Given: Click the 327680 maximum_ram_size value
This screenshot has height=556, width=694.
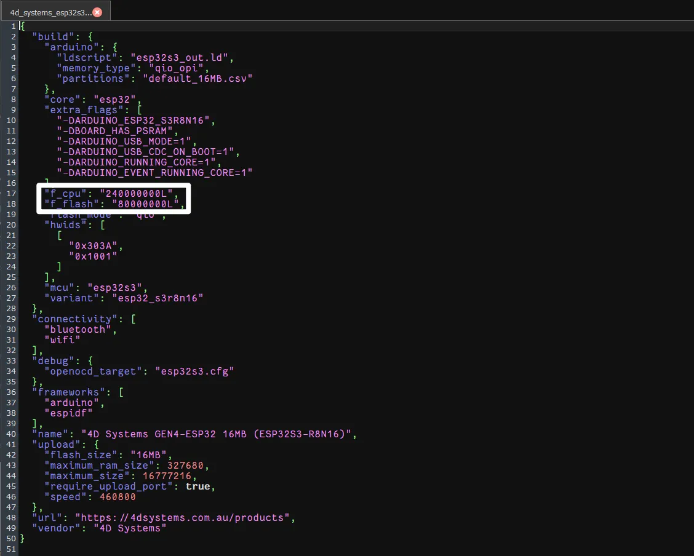Looking at the screenshot, I should (185, 466).
